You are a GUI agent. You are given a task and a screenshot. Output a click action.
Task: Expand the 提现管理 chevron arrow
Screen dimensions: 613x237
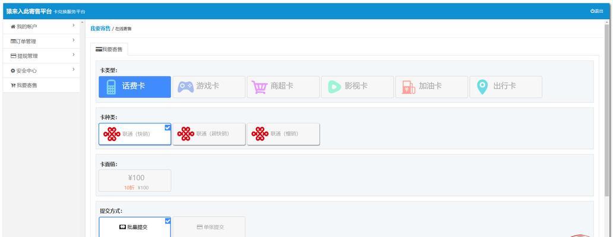(x=74, y=55)
